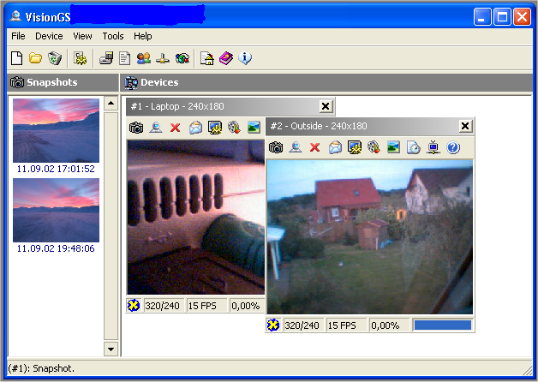Click the 15 FPS field under #1 Laptop
Screen dimensions: 538x382
tap(206, 306)
